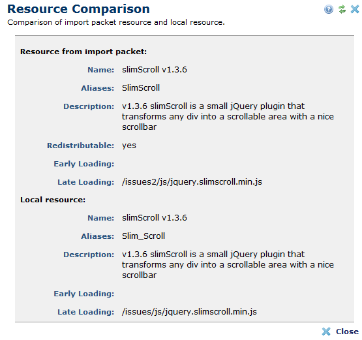Screen dimensions: 362x340
Task: Click the dialog subtitle about import packet comparison
Action: click(x=116, y=22)
